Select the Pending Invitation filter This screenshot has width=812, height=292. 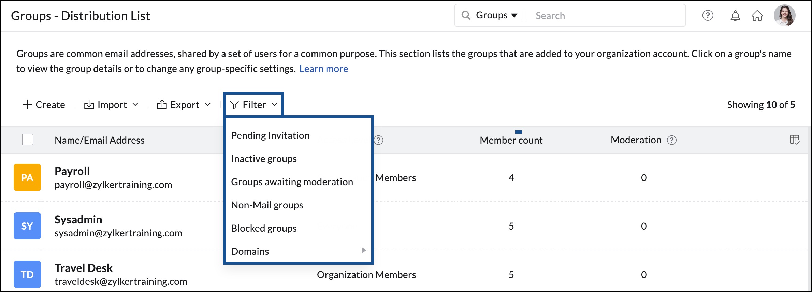[270, 135]
